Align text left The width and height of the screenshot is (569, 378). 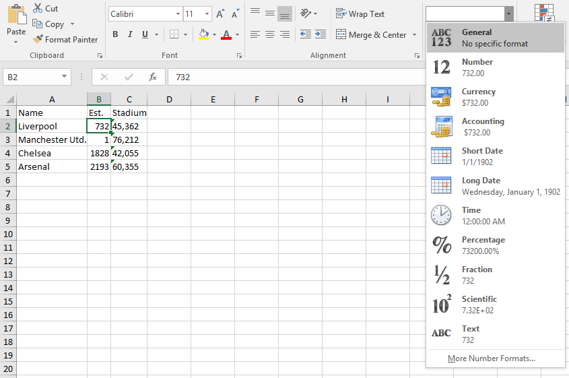pos(255,34)
